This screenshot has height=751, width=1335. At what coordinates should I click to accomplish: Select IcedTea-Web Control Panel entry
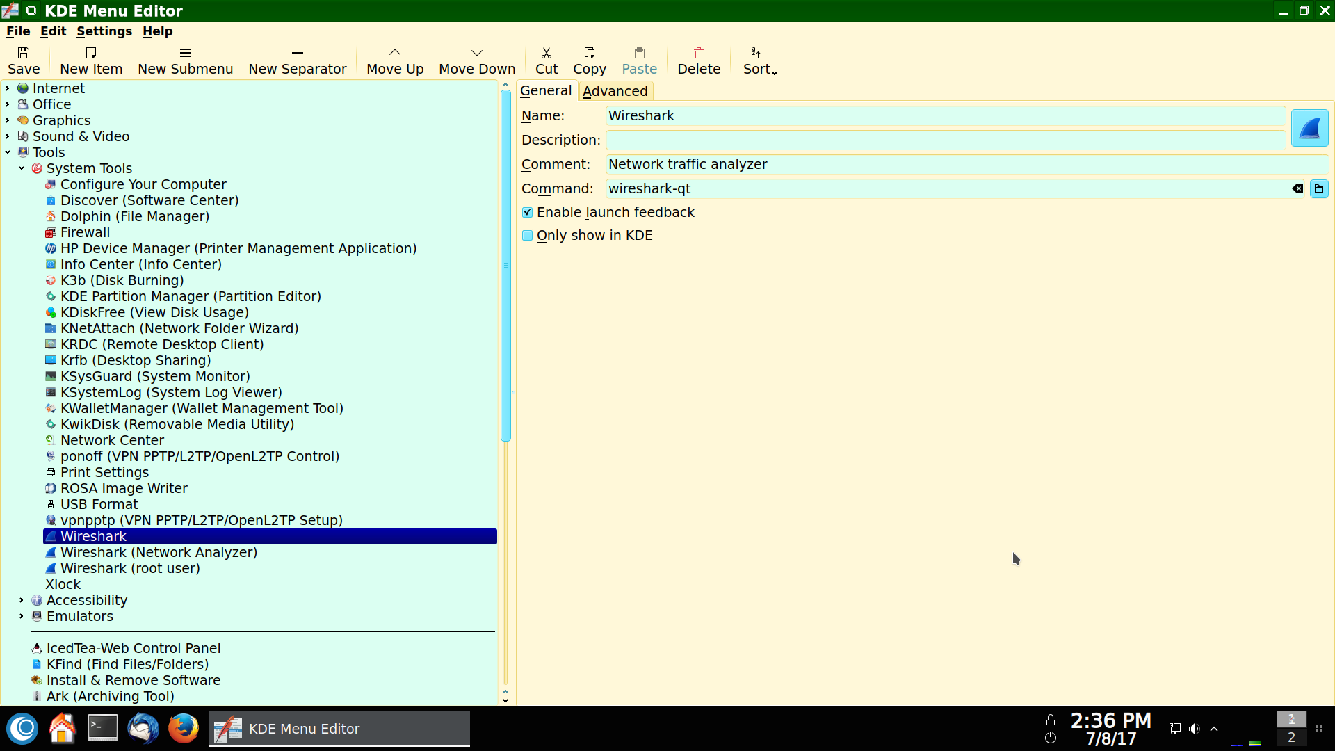pos(133,648)
